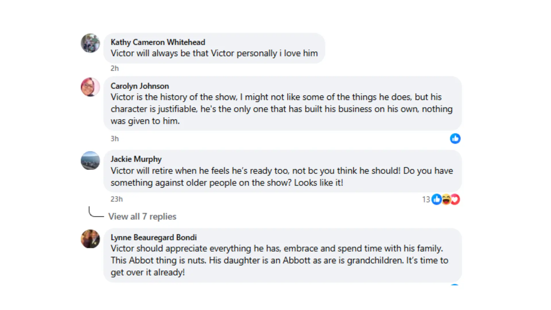This screenshot has height=310, width=551.
Task: Open Carolyn Johnson's name link
Action: pos(140,86)
